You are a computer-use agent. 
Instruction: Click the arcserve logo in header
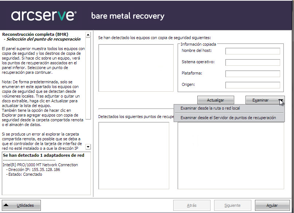tap(43, 15)
